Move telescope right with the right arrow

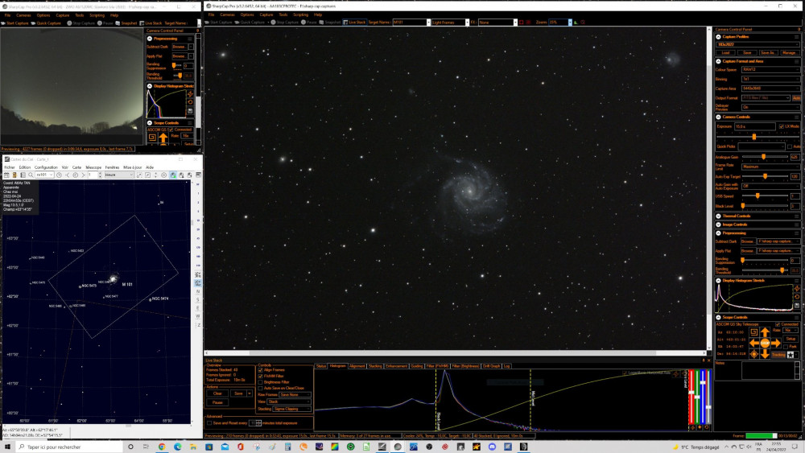(775, 343)
